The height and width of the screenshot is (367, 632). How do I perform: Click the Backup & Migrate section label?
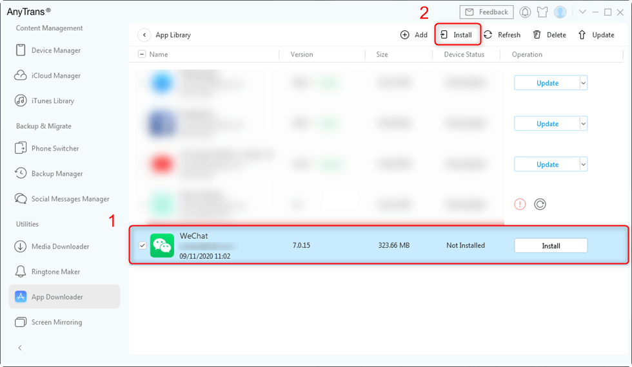[x=44, y=126]
